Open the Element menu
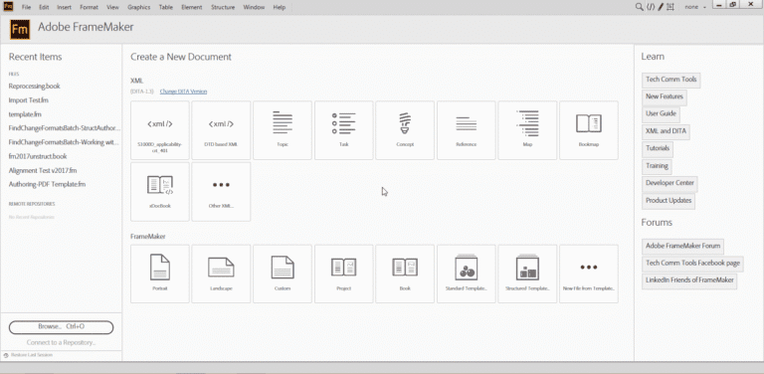The image size is (764, 374). click(x=192, y=7)
